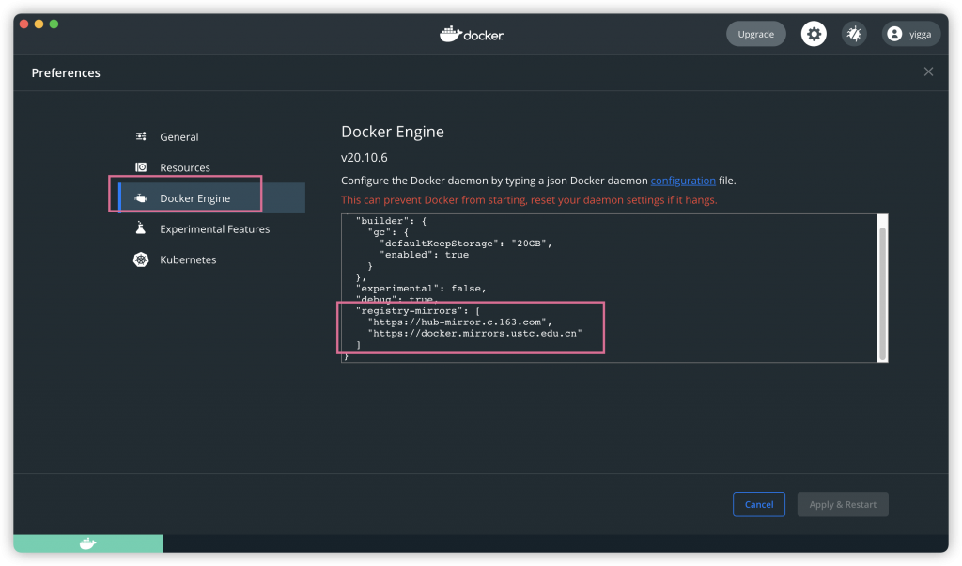Go to the Kubernetes settings tab

pos(188,259)
